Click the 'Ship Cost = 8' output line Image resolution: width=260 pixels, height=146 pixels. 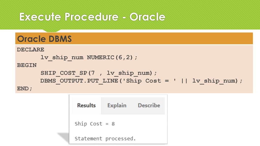point(94,124)
